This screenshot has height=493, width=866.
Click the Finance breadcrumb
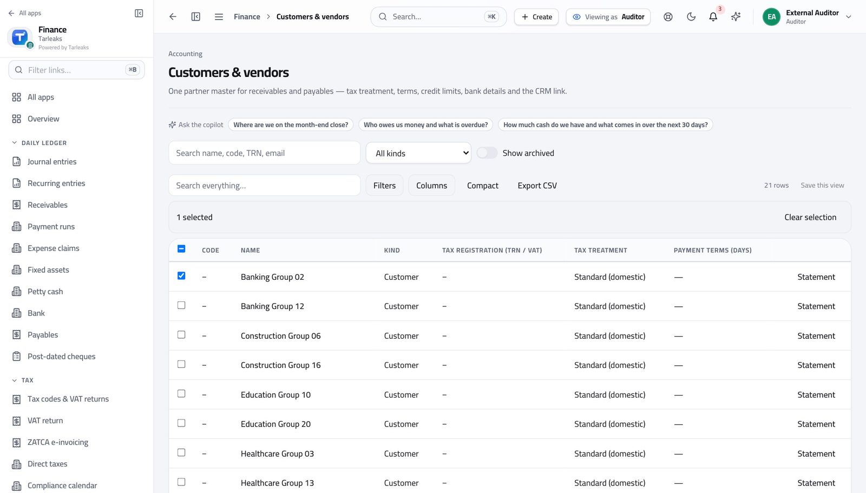coord(247,17)
